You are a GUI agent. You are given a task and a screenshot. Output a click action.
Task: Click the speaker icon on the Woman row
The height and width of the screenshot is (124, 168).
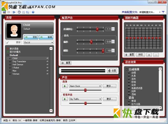pyautogui.click(x=47, y=74)
